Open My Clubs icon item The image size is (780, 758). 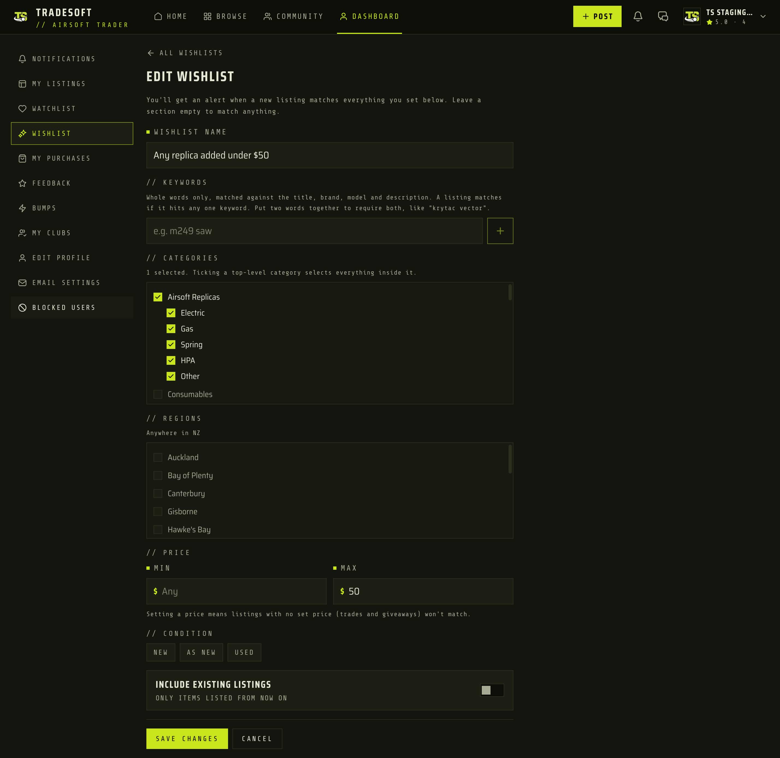click(72, 233)
